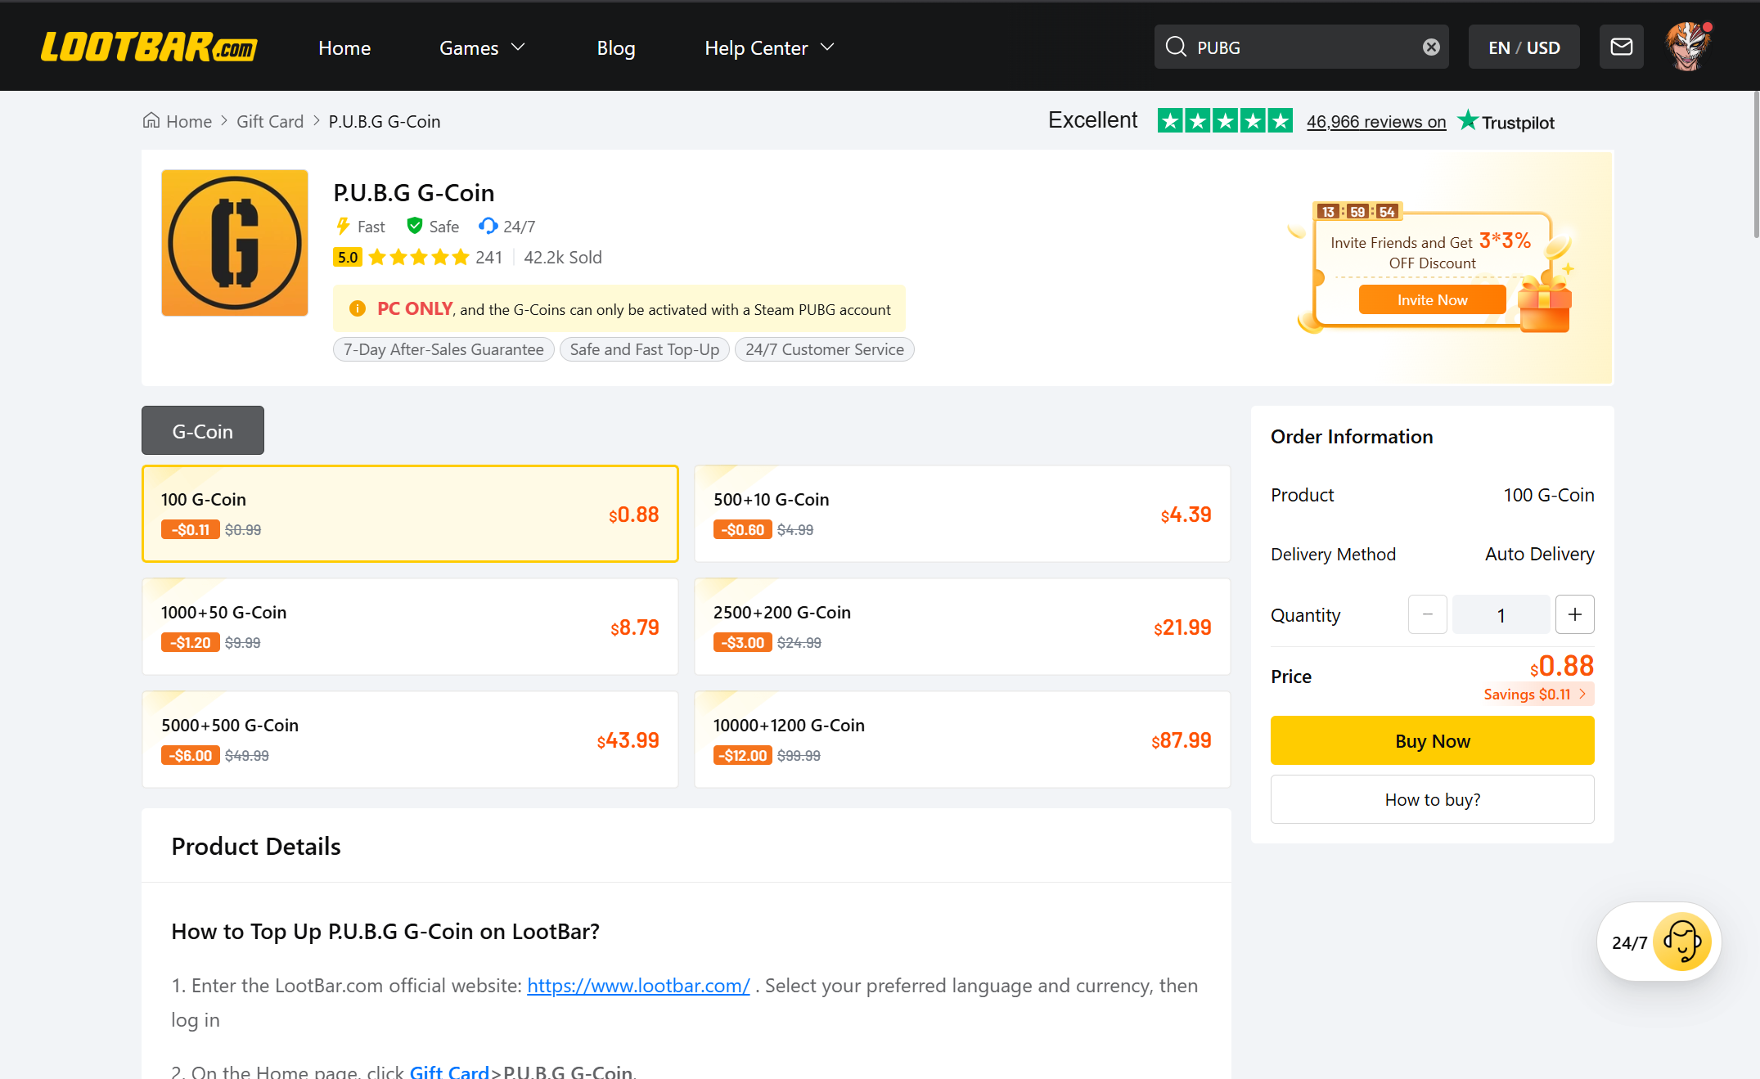
Task: Expand the Help Center dropdown
Action: 769,47
